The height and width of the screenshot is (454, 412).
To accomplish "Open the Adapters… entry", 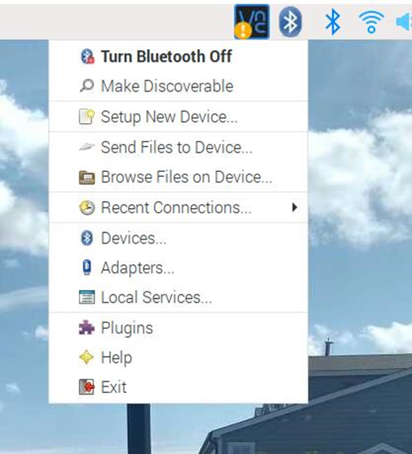I will pos(178,268).
